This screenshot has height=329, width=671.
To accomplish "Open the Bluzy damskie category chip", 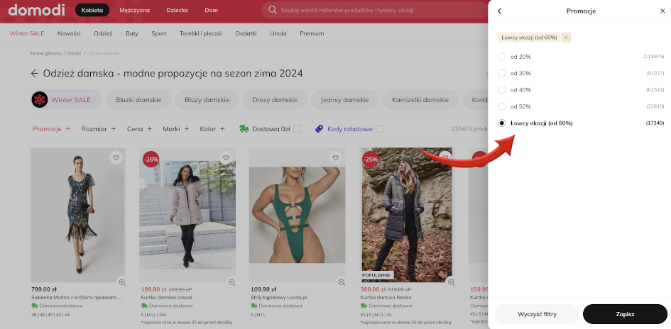I will pos(207,99).
